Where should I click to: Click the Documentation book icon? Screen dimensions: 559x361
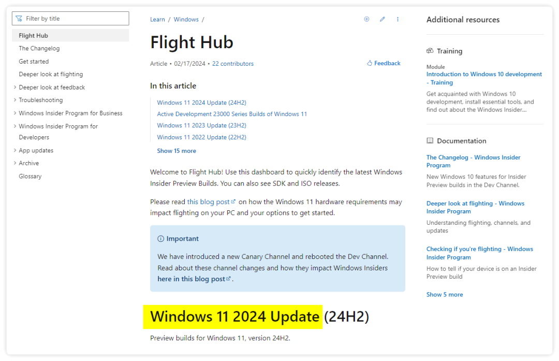point(430,140)
